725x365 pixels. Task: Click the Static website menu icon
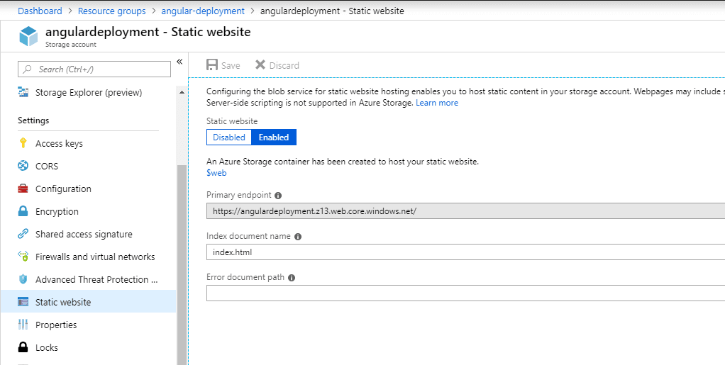23,302
